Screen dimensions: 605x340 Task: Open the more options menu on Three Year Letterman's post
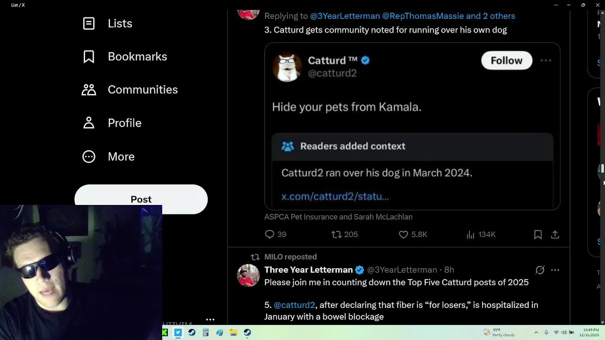555,270
